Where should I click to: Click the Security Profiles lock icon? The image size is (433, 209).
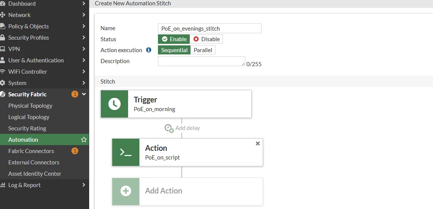point(3,37)
